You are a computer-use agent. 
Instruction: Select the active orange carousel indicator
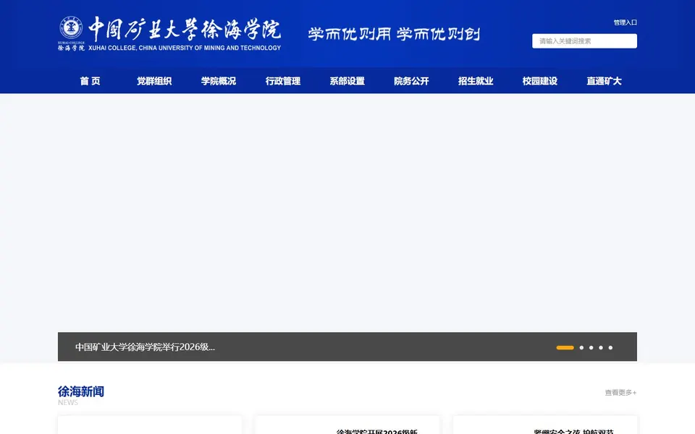click(565, 348)
